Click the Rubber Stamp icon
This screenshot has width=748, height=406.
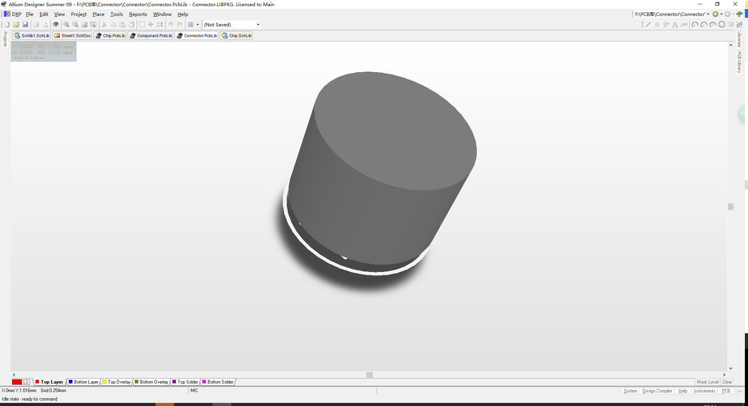(131, 24)
